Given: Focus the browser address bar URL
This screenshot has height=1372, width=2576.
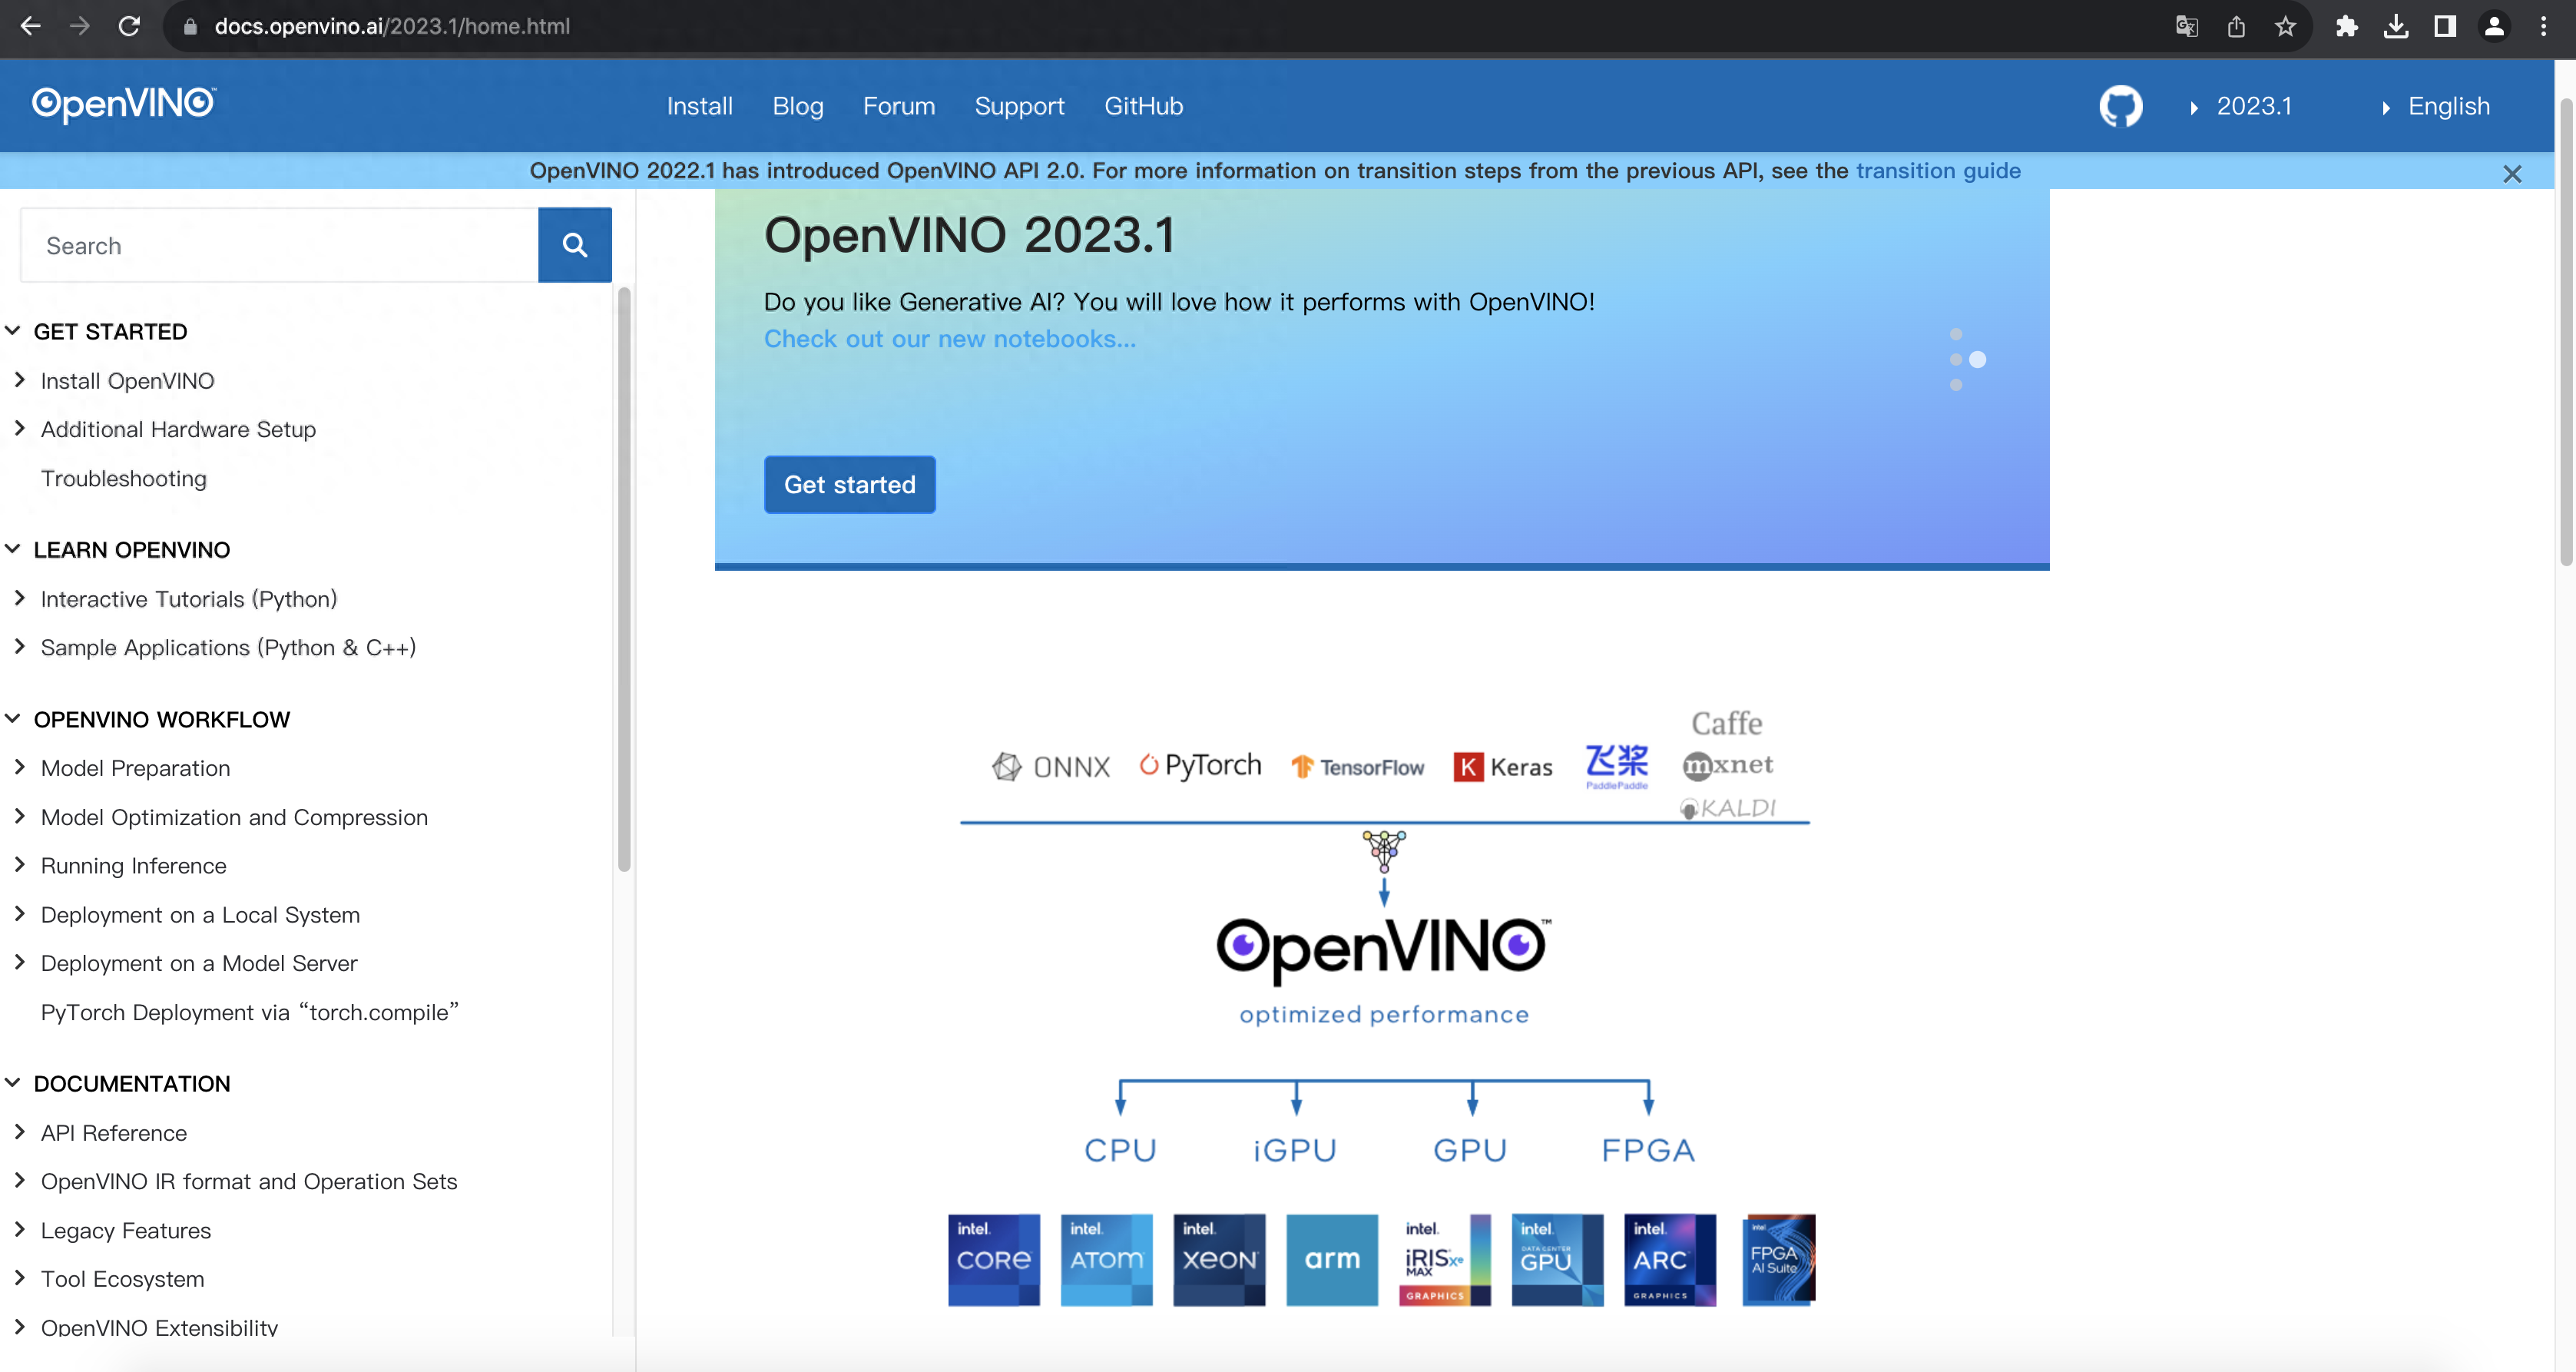Looking at the screenshot, I should [x=392, y=26].
